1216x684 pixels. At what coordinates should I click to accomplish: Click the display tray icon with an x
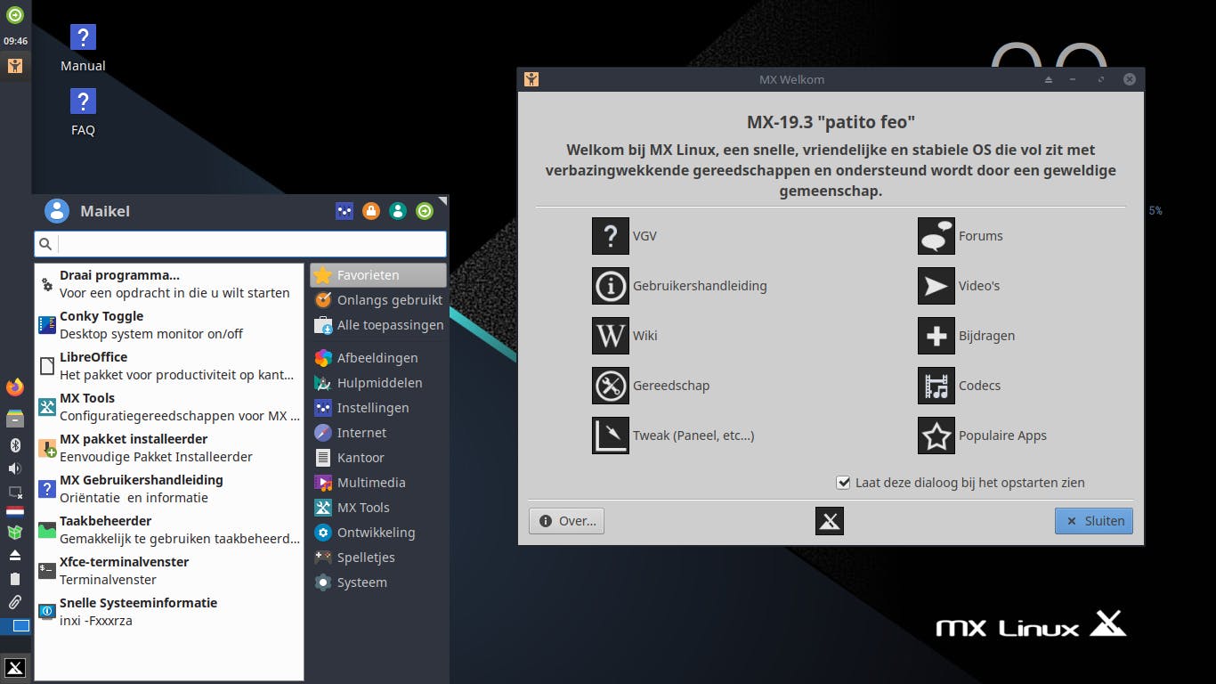[15, 492]
